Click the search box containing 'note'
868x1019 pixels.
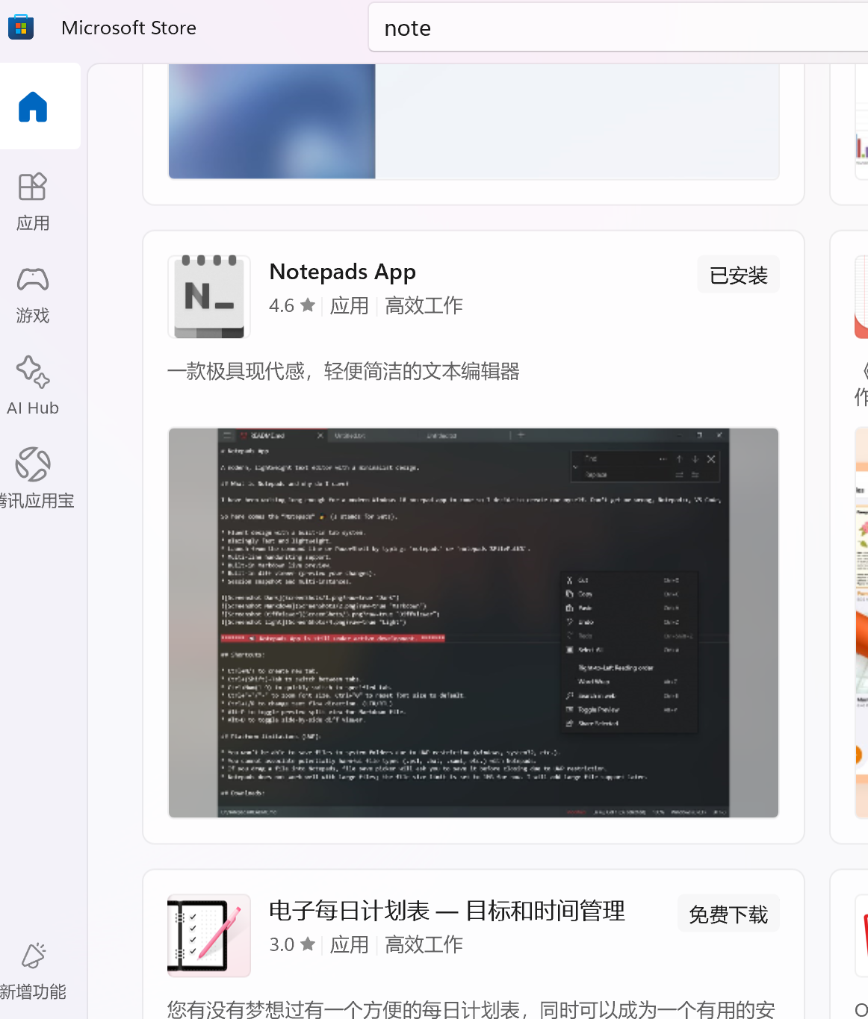[x=618, y=28]
